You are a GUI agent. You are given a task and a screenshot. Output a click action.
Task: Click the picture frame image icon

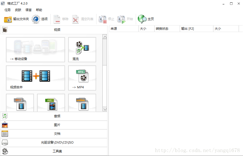[5, 125]
